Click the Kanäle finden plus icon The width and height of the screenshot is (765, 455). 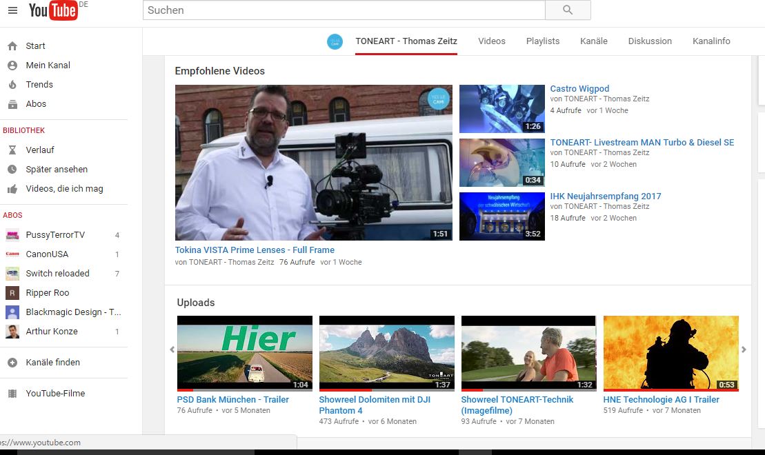(x=12, y=363)
